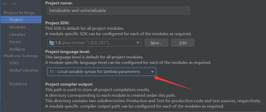Select Global Libraries in the sidebar
266x112 pixels.
[24, 70]
